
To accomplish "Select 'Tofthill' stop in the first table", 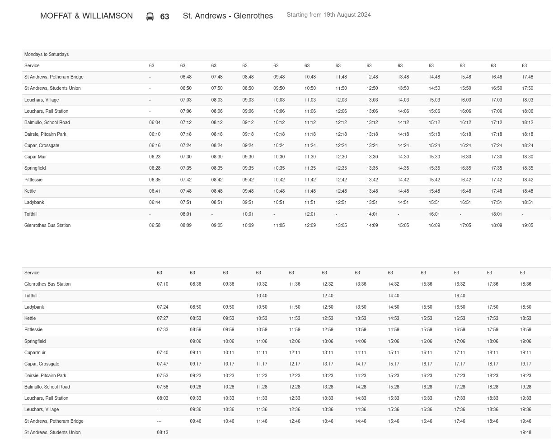I will click(31, 214).
